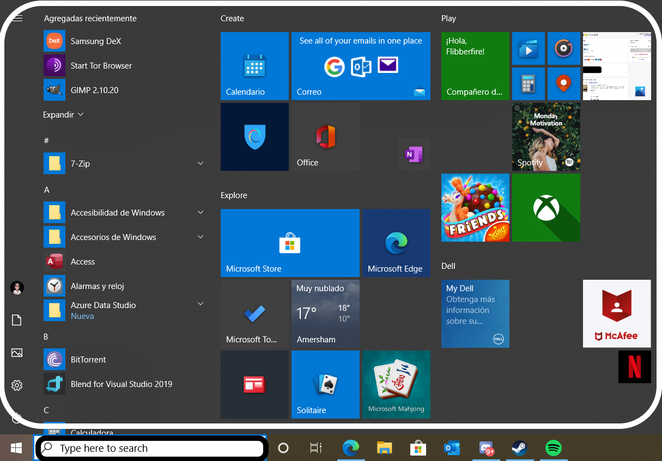Select the 'B' letter header

[x=46, y=337]
